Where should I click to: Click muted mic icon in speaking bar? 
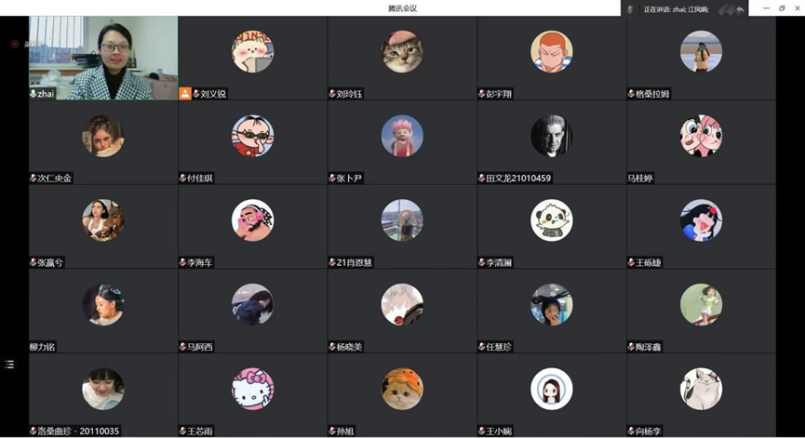[630, 9]
